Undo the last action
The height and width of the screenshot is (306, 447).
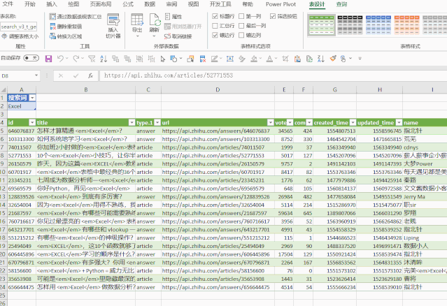(x=60, y=59)
